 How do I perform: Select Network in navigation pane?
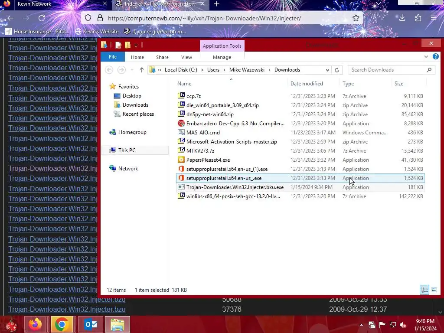128,169
